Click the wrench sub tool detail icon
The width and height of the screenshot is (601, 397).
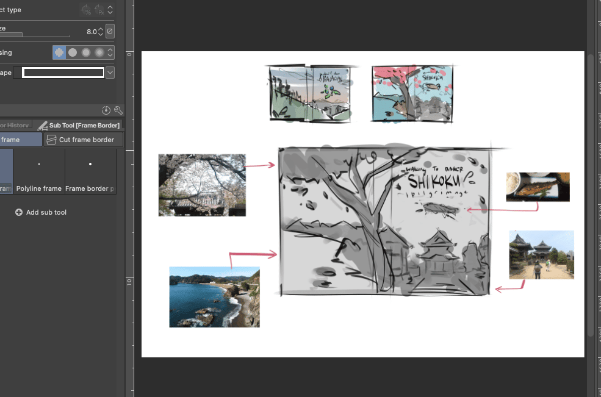118,110
